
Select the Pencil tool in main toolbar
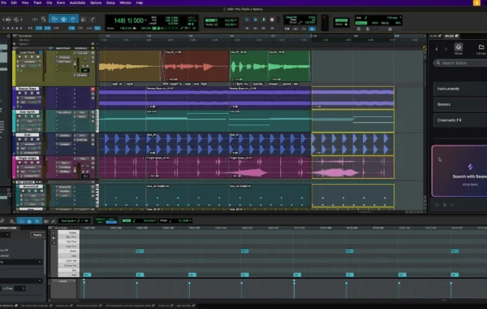(93, 20)
